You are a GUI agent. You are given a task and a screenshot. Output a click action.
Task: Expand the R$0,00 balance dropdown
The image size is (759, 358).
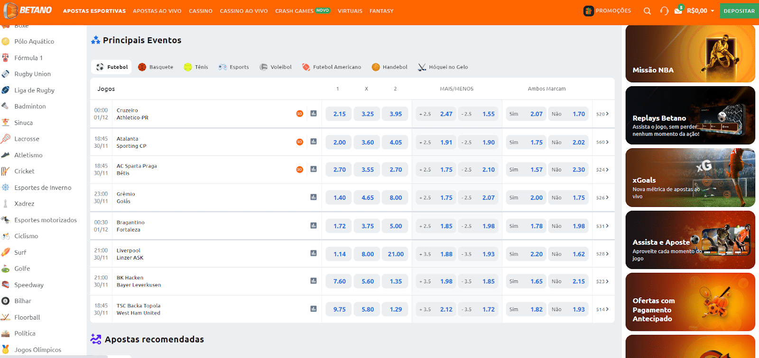coord(701,11)
